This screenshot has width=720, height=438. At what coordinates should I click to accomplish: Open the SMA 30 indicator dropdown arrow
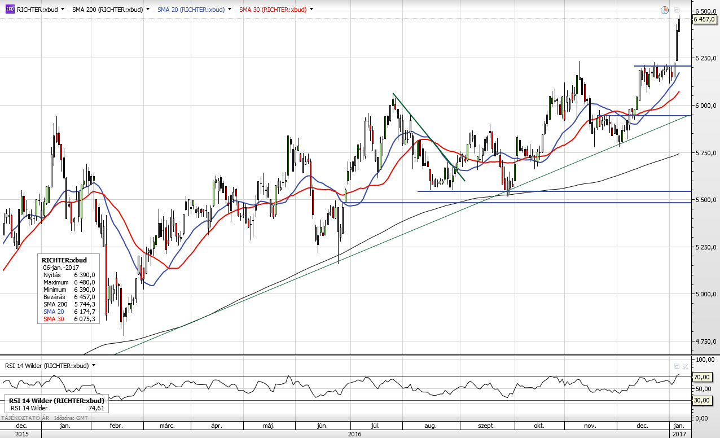click(x=312, y=10)
